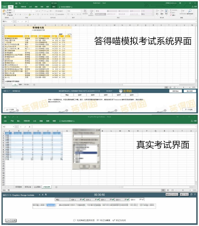Viewport: 199px width, 226px height.
Task: Open 公式 tab in the top window
Action: tap(31, 7)
